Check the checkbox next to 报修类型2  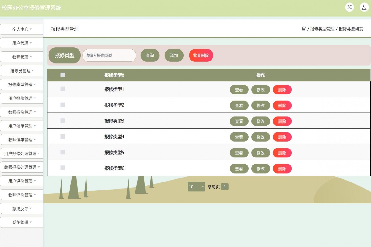(x=62, y=105)
